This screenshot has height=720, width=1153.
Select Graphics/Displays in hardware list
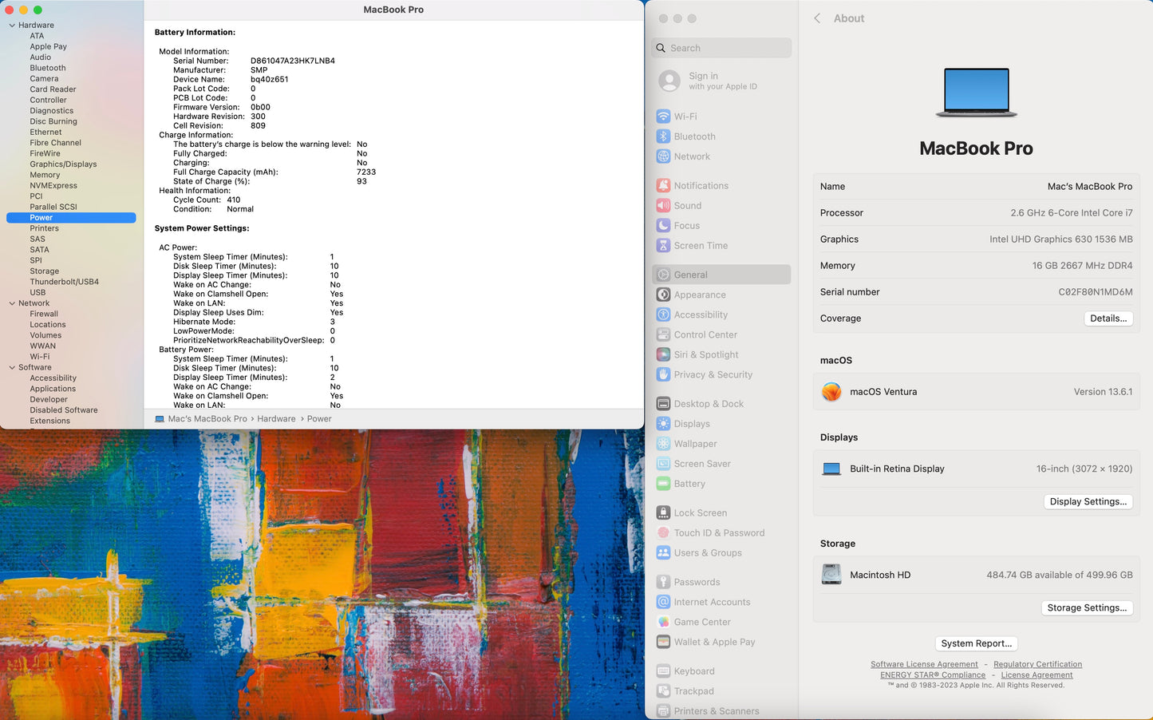(x=63, y=164)
